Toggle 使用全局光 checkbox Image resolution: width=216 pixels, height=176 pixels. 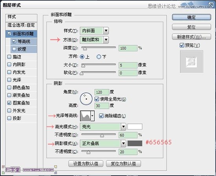(x=97, y=99)
